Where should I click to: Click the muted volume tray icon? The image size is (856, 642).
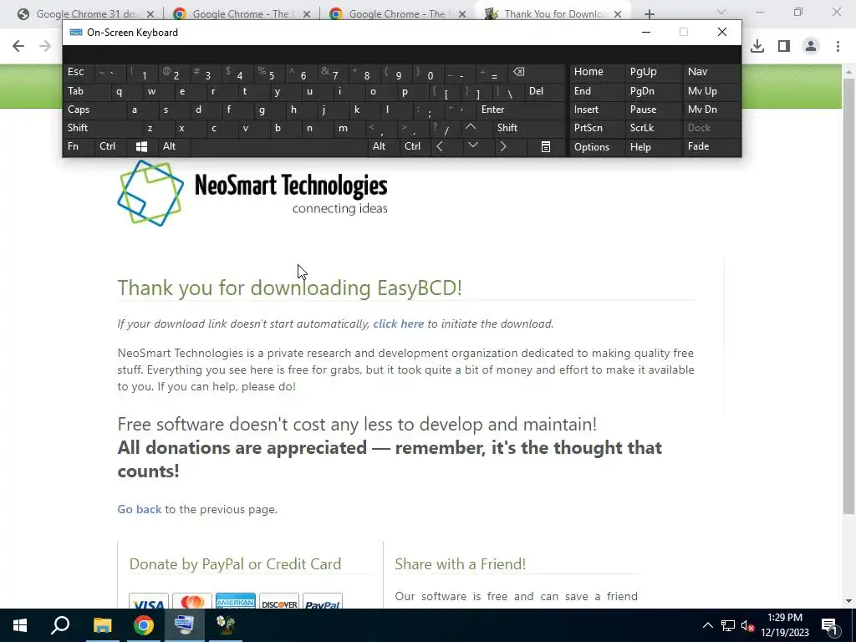tap(747, 625)
